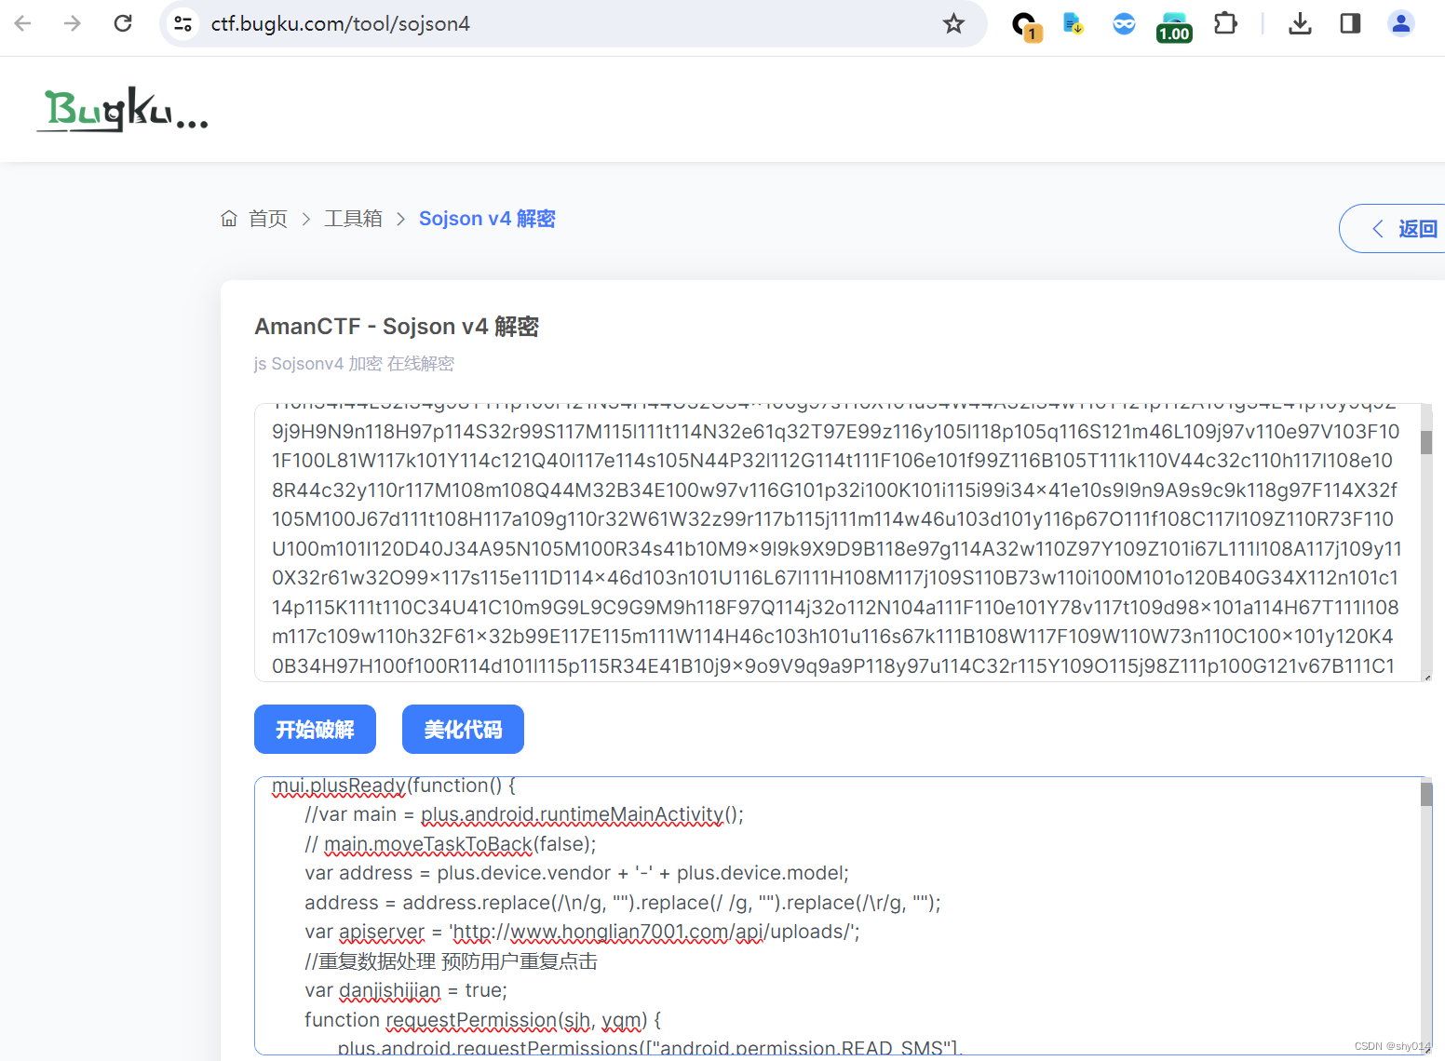This screenshot has width=1445, height=1061.
Task: Click the function requestPermission line
Action: pos(482,1020)
